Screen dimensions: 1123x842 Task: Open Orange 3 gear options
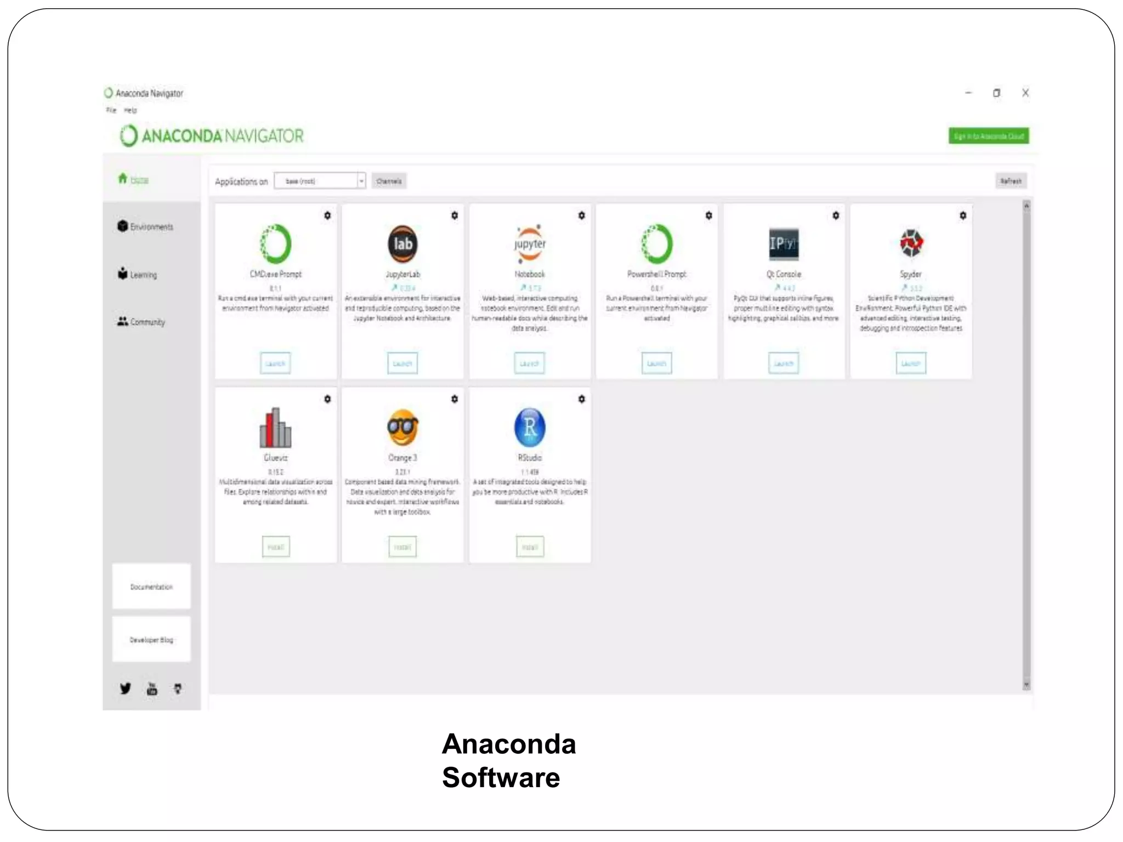(455, 399)
